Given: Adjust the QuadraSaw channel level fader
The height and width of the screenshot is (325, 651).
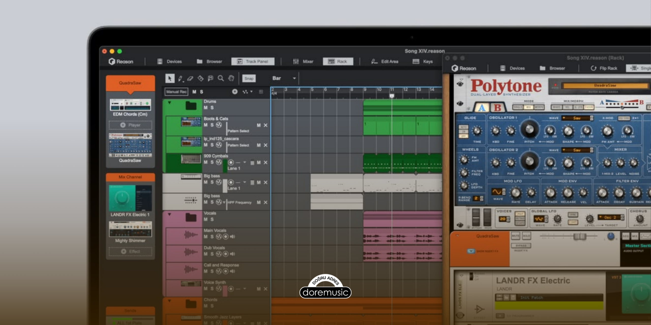Looking at the screenshot, I should click(x=580, y=237).
